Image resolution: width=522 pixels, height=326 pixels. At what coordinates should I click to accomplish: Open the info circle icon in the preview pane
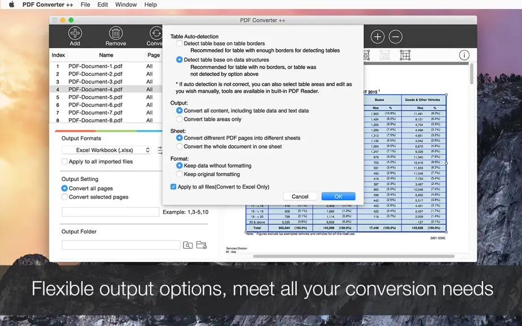pyautogui.click(x=464, y=55)
